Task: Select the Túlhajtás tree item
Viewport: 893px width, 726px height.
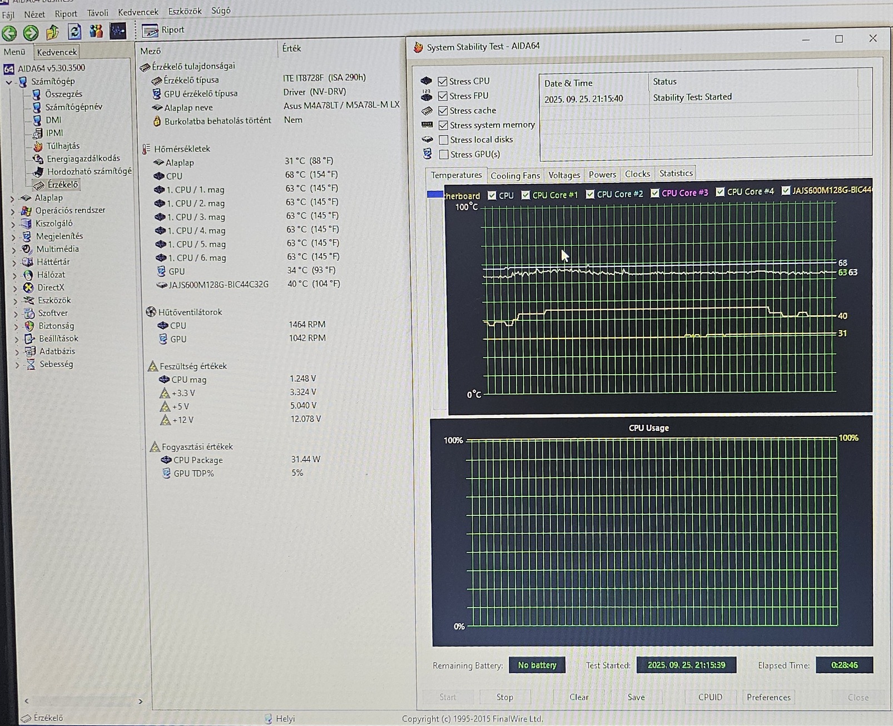Action: click(x=63, y=146)
